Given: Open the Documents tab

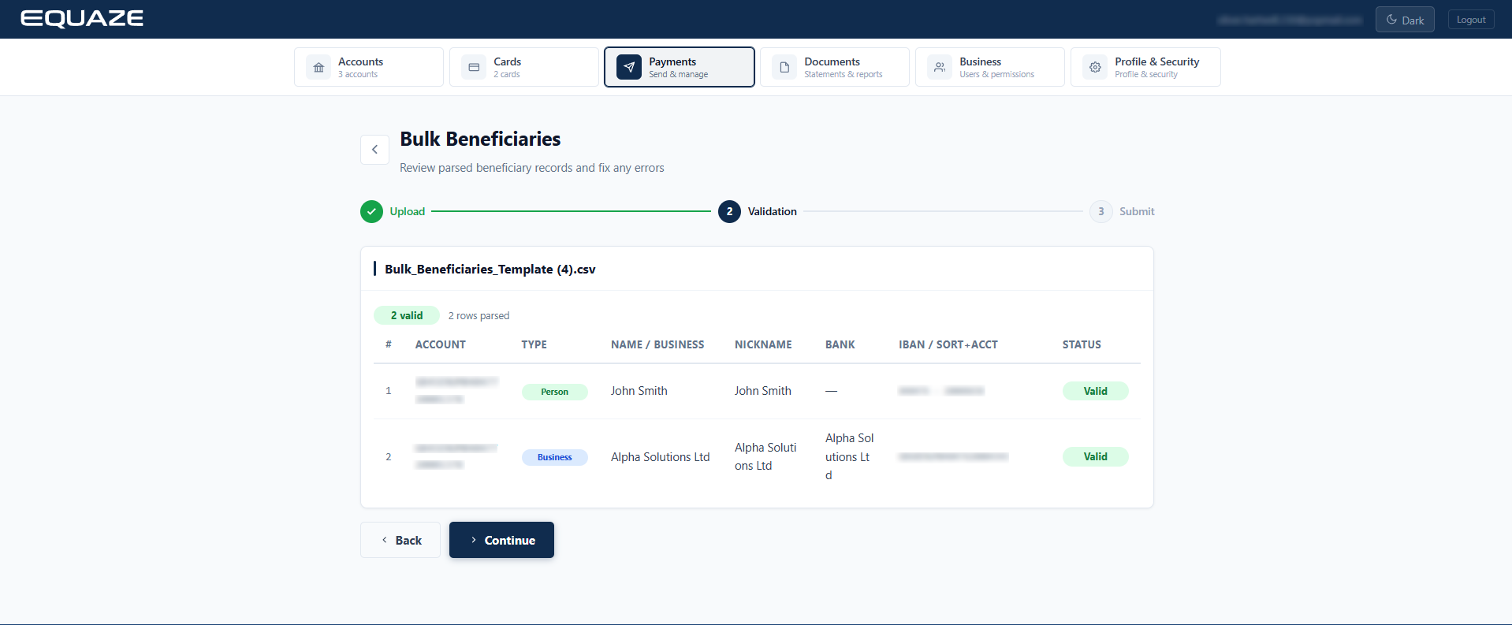Looking at the screenshot, I should (835, 67).
